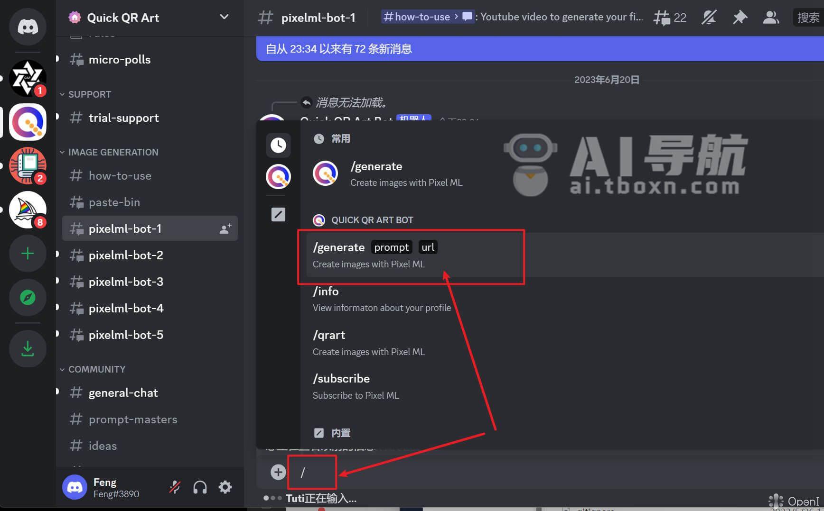824x511 pixels.
Task: Open User Settings gear icon
Action: [x=225, y=487]
